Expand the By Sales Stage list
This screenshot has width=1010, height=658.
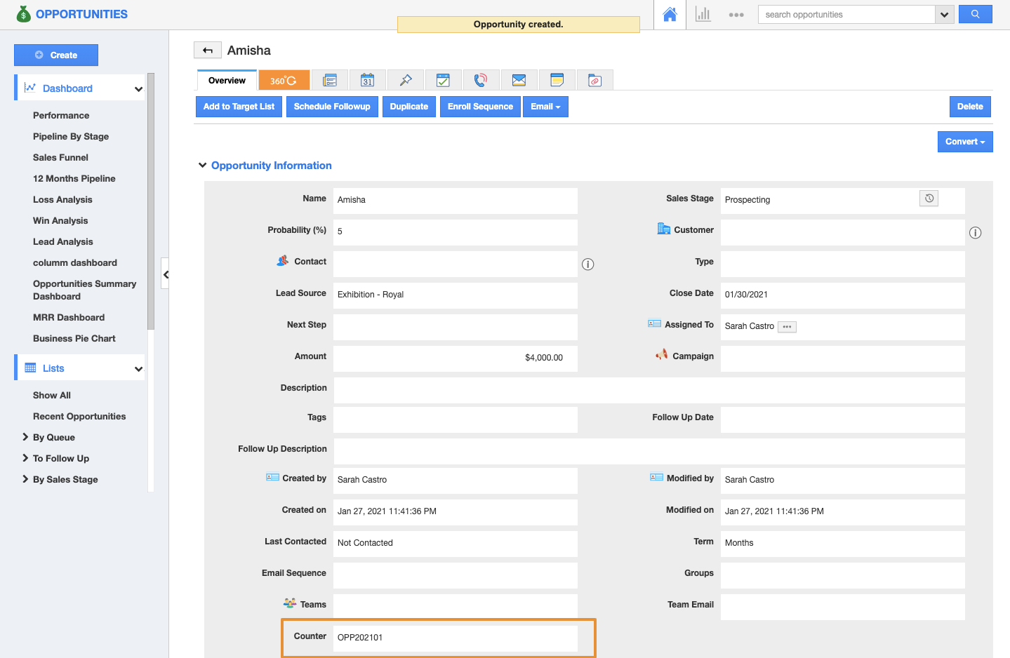click(x=25, y=479)
